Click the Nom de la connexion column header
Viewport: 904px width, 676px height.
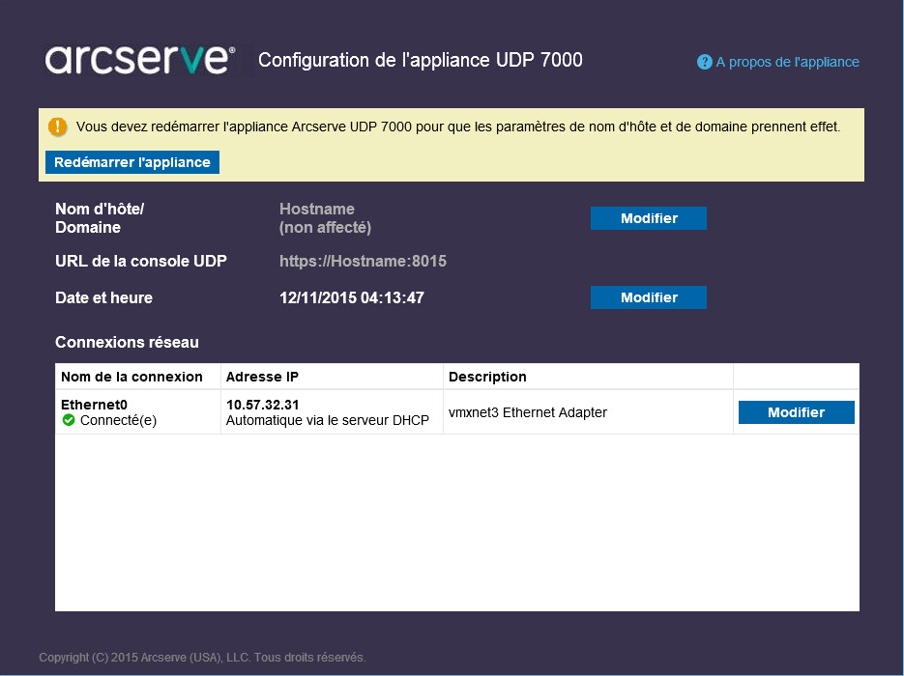(x=131, y=377)
